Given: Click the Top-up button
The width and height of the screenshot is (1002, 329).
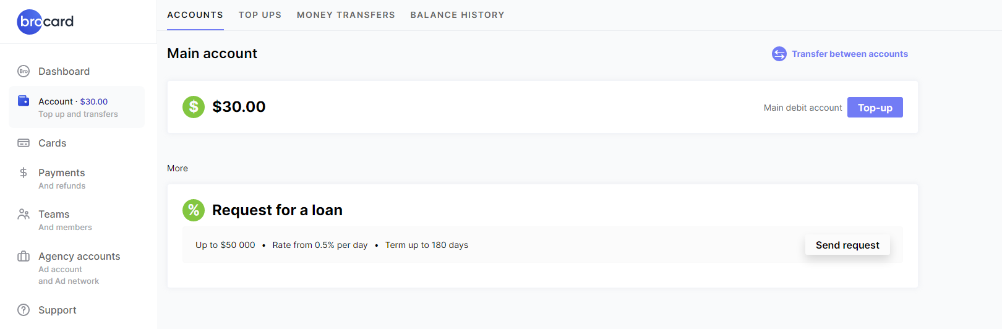Looking at the screenshot, I should 875,108.
